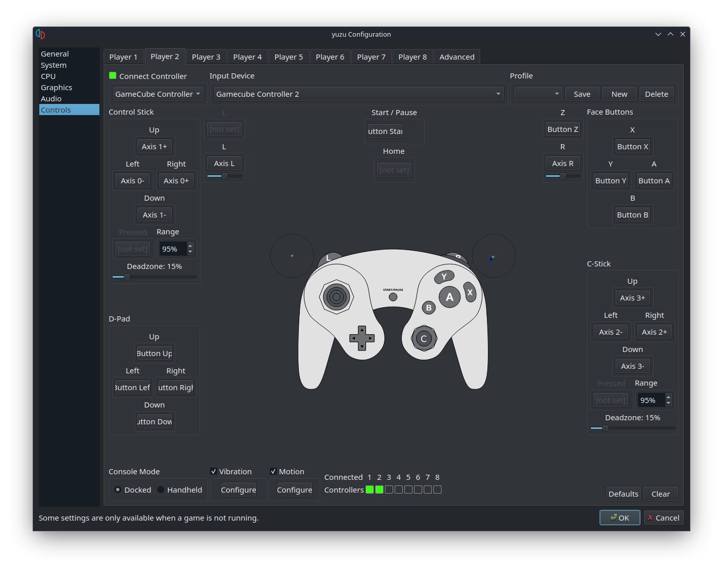Remap the Start / Pause mapping button

click(x=385, y=131)
